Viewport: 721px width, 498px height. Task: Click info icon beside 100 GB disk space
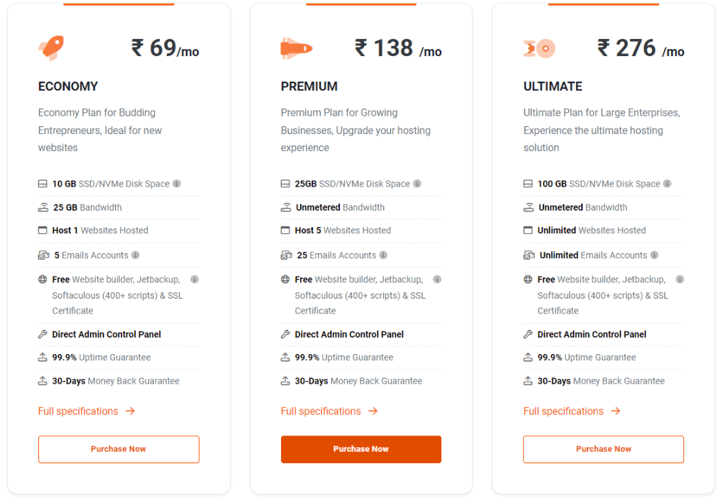tap(667, 184)
